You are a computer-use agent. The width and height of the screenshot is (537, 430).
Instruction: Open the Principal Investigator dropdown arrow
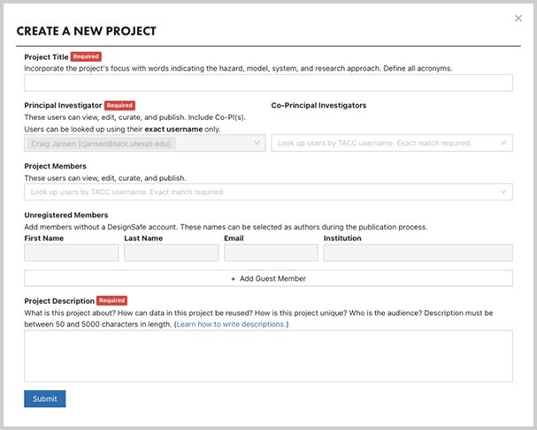coord(257,142)
